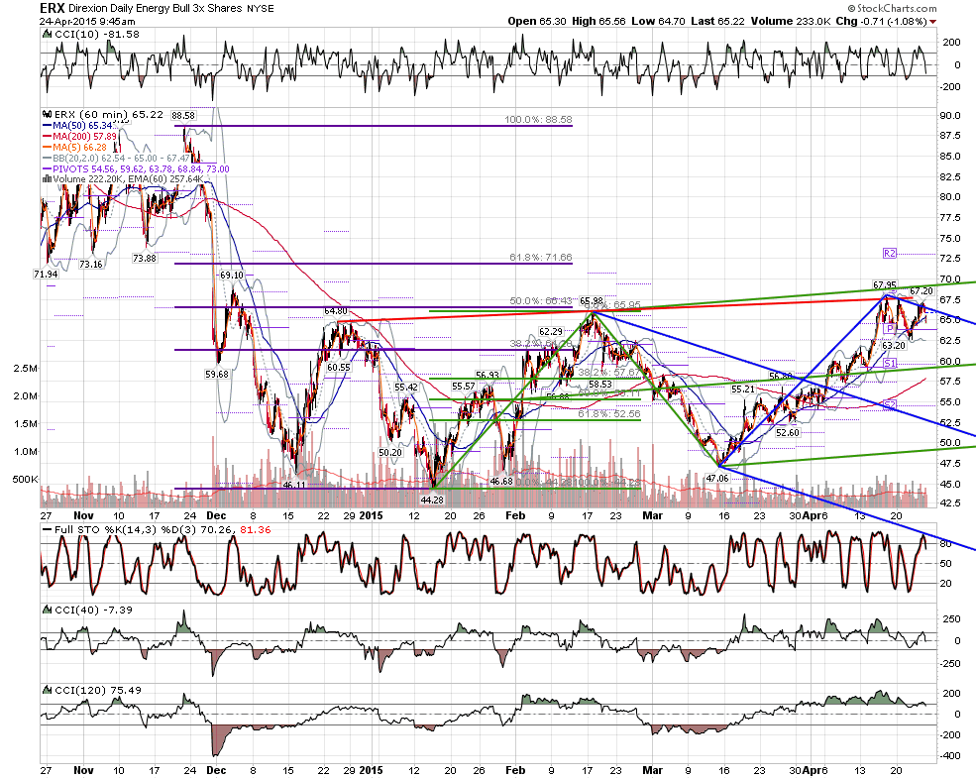Click the indicator icon beside CCI(120)
Screen dimensions: 976x779
(47, 690)
